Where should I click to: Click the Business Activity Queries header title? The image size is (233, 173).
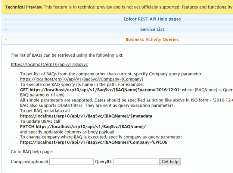point(152,40)
